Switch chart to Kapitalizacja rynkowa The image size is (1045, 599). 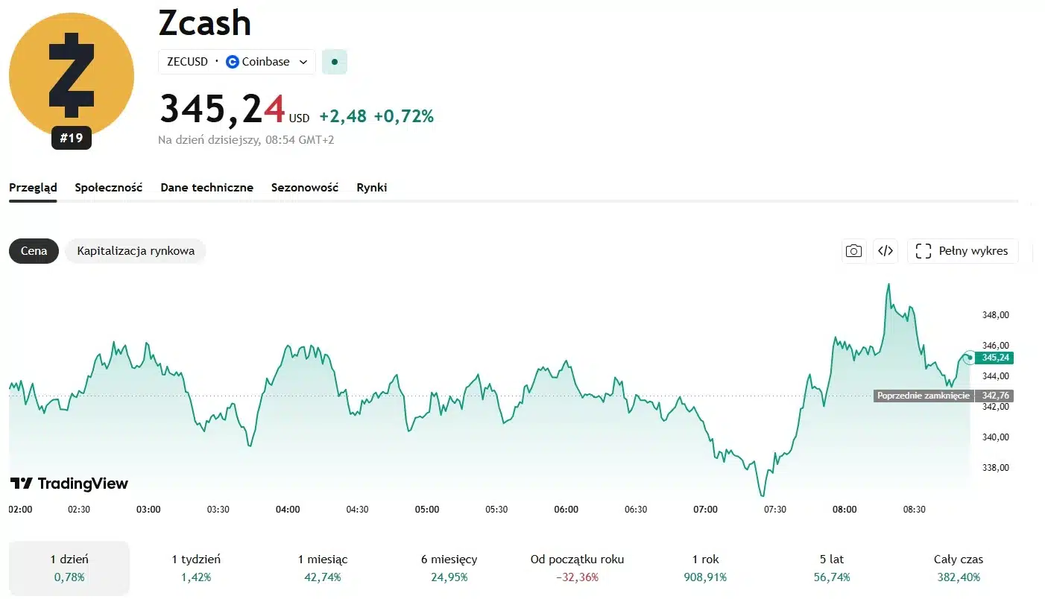coord(136,251)
